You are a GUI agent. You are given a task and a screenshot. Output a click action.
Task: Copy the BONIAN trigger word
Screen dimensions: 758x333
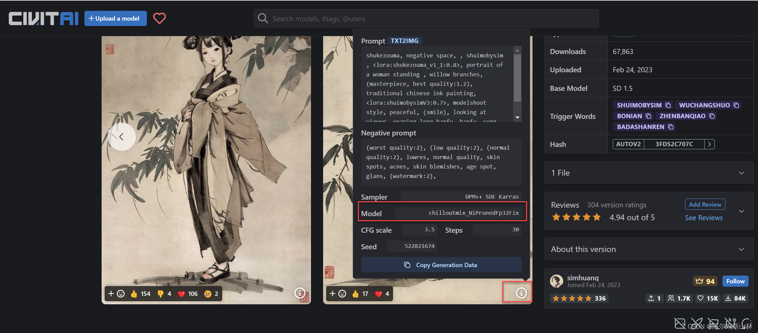point(648,116)
